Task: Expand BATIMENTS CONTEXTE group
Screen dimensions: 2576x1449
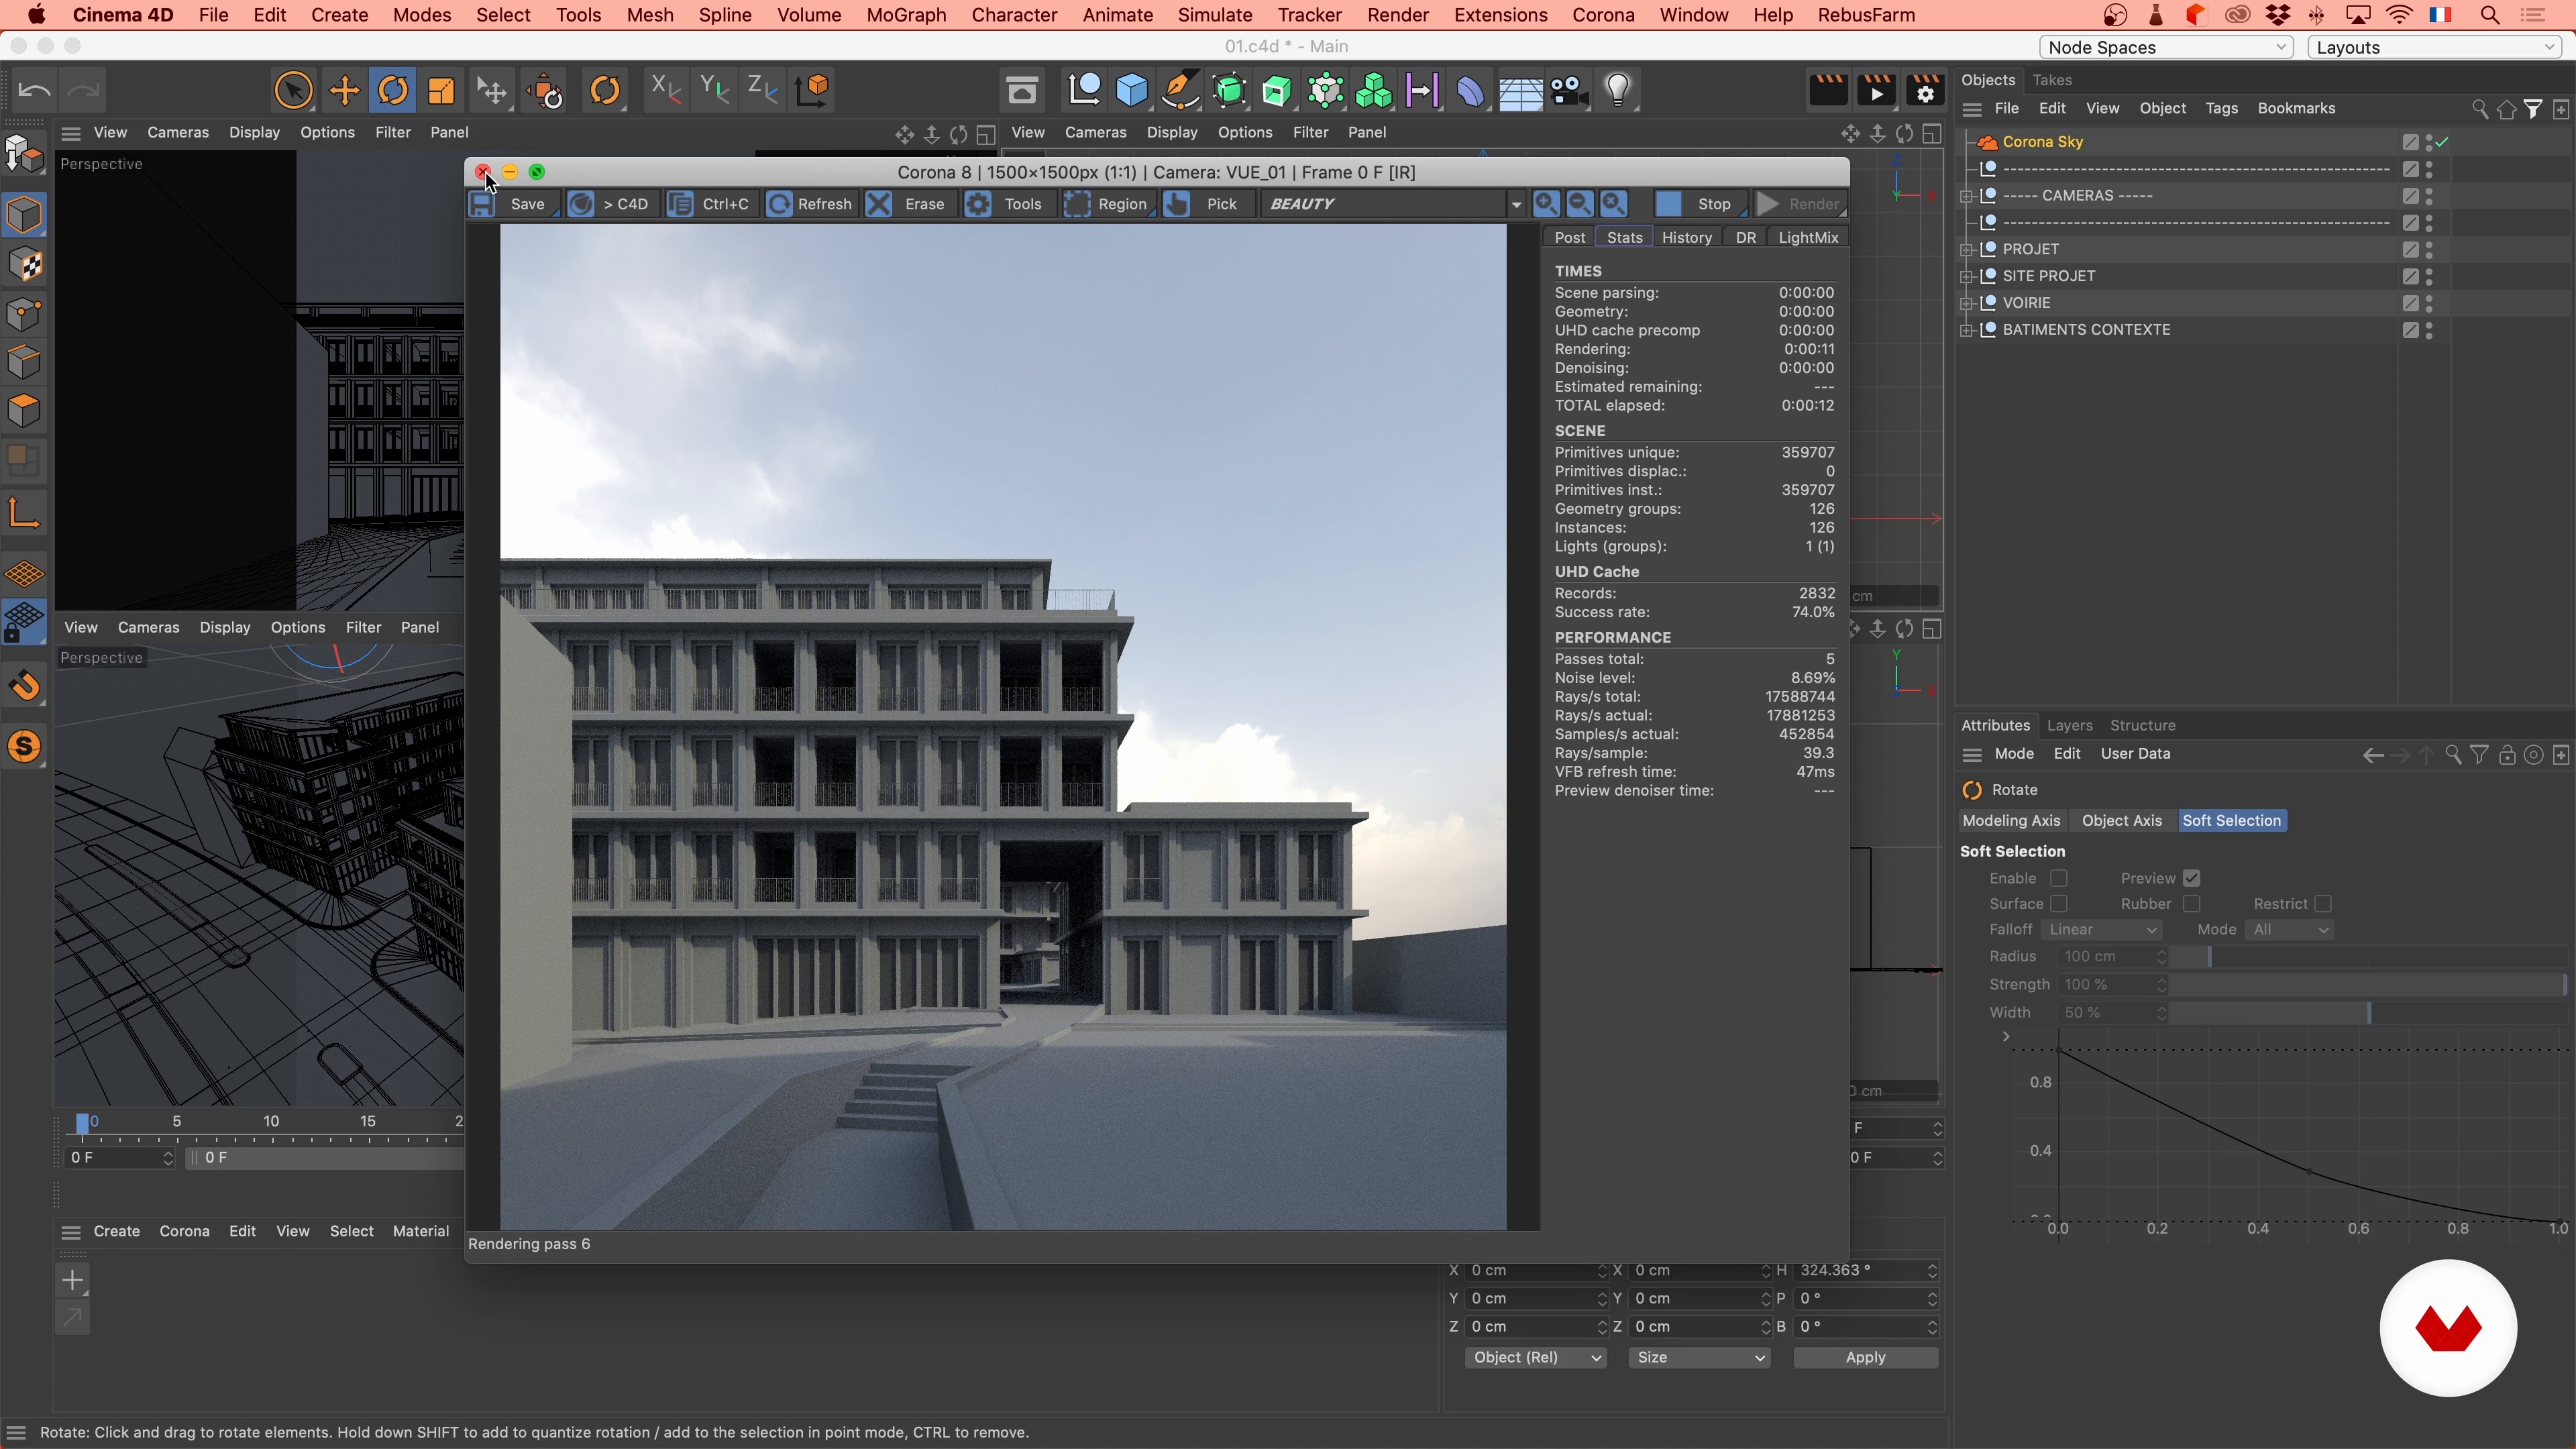Action: [x=1967, y=330]
